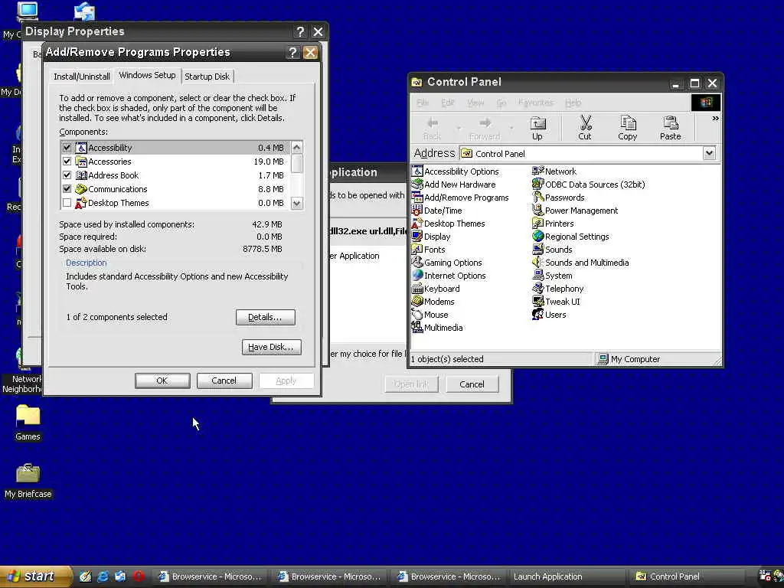Uncheck the Communications component checkbox
Screen dimensions: 784x588
coord(67,189)
